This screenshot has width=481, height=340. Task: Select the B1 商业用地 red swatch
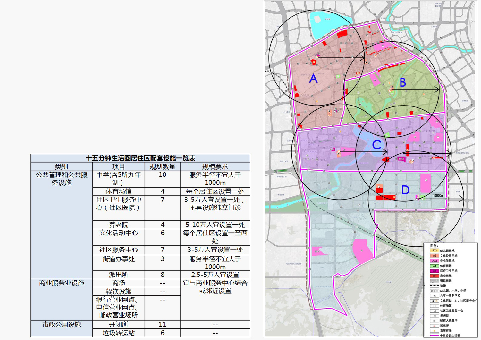435,276
